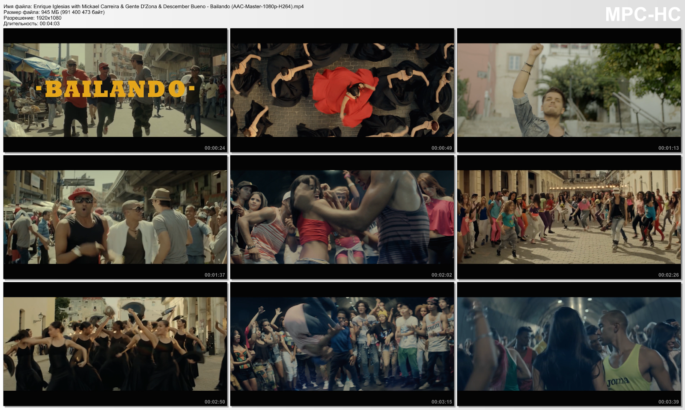Pick the thumbnail with timestamp 00:02:50
This screenshot has height=410, width=685.
[115, 344]
